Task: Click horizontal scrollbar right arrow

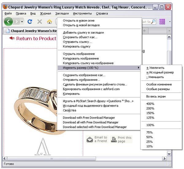Action: pos(164,159)
